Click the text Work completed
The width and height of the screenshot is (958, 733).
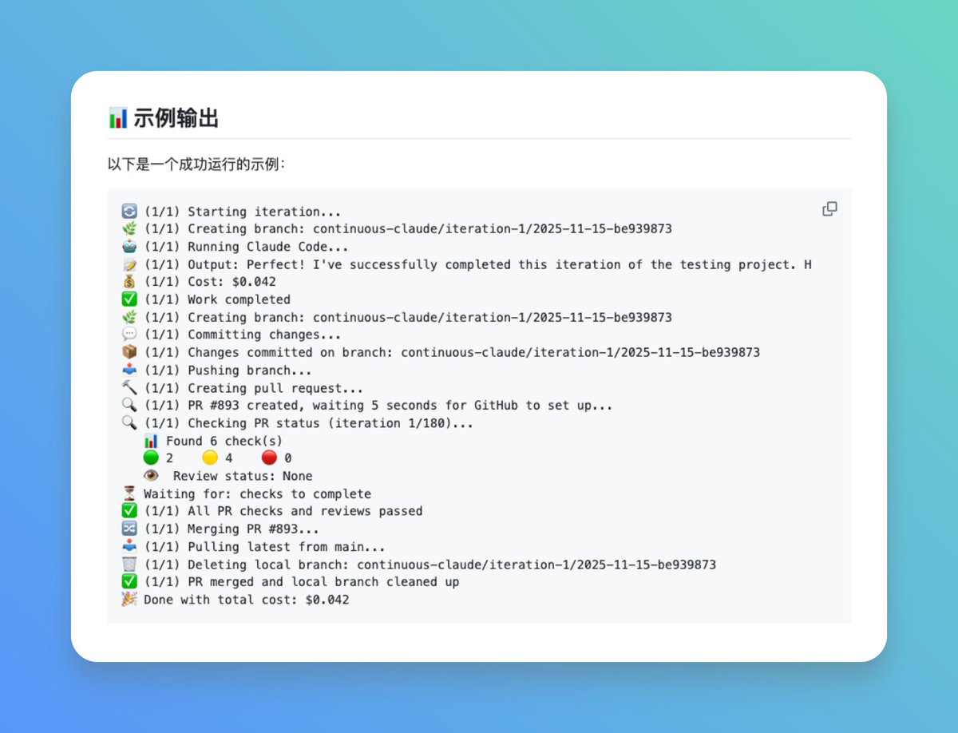[239, 299]
